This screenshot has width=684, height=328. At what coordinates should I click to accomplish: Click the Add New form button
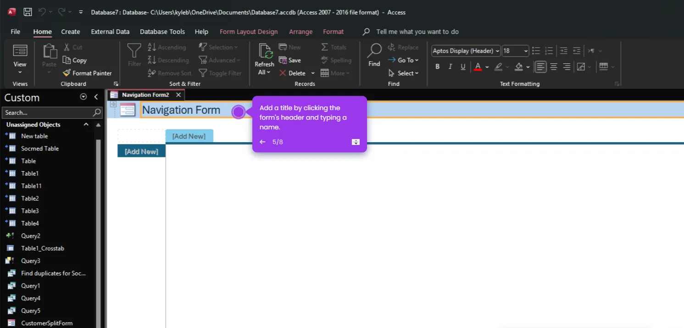(x=189, y=136)
